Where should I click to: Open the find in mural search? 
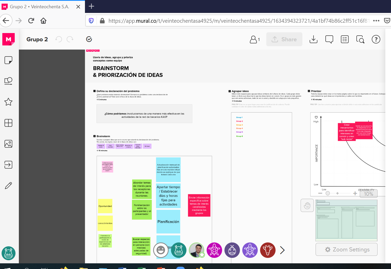pos(360,39)
